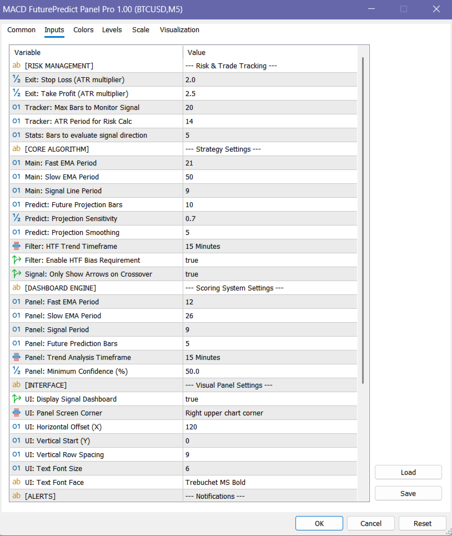Toggle Only Show Arrows on Crossover value
The height and width of the screenshot is (536, 452).
pyautogui.click(x=192, y=274)
